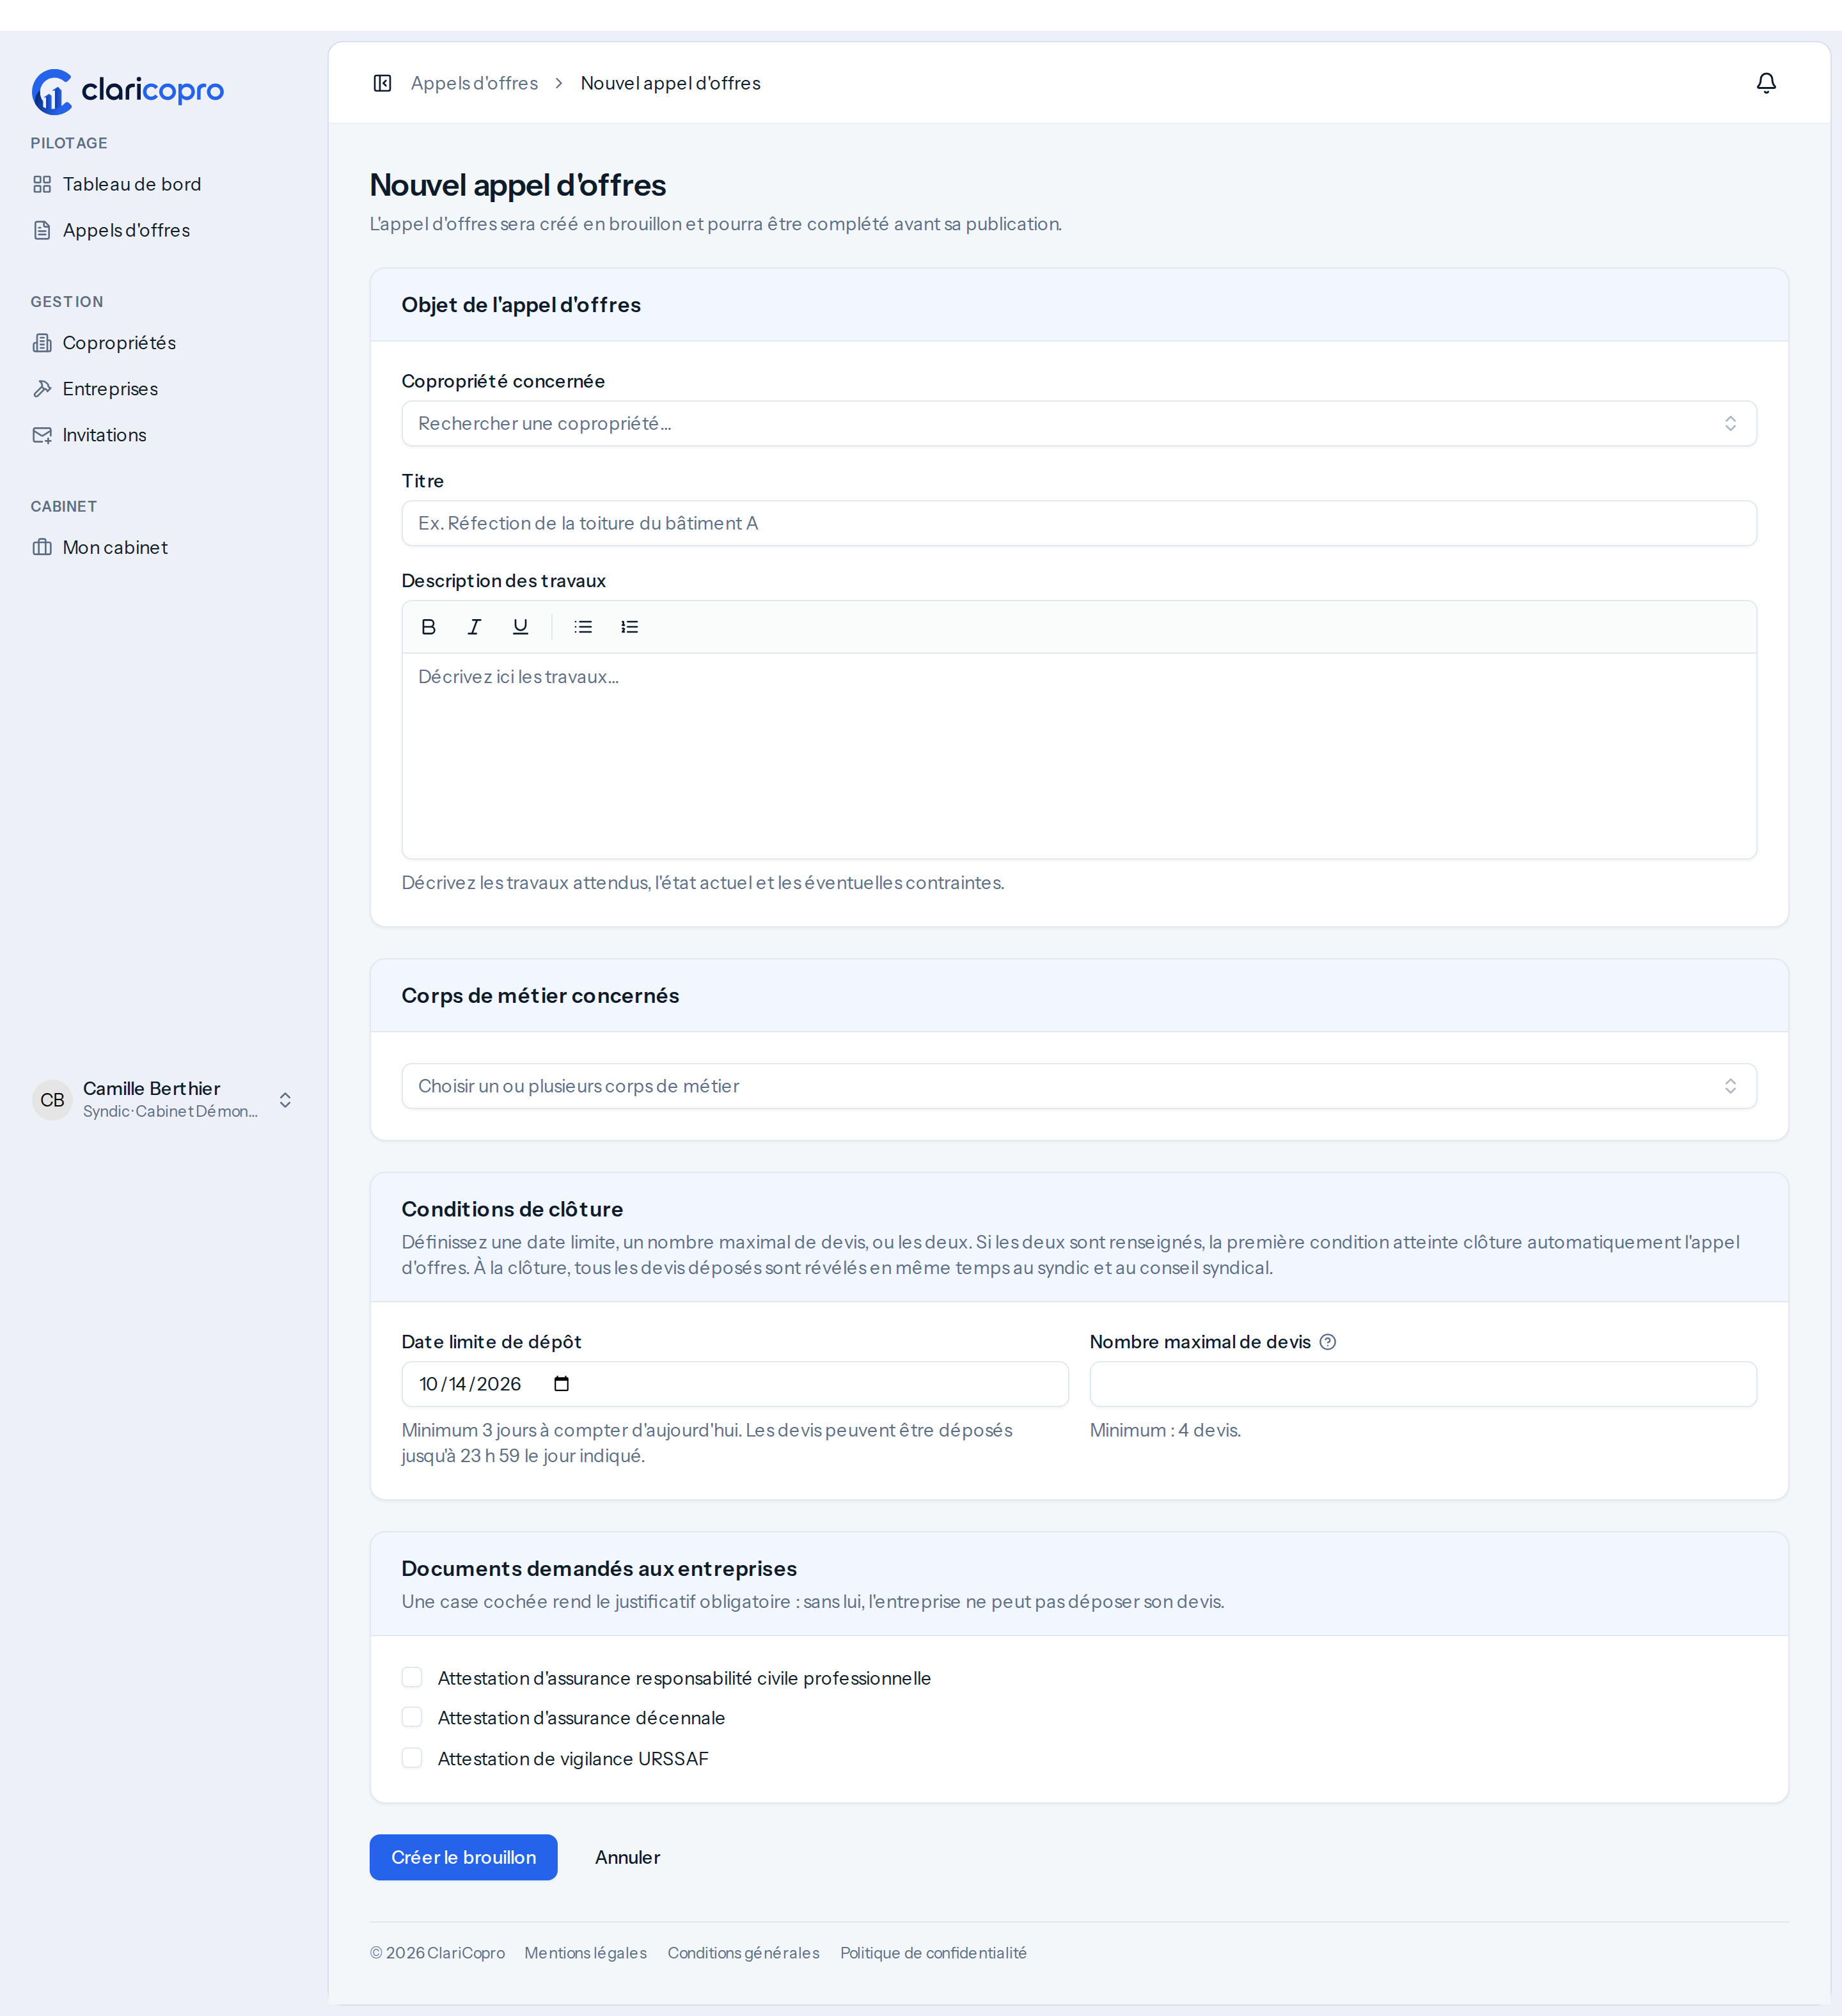Click the CB user avatar
Viewport: 1842px width, 2016px height.
coord(52,1100)
